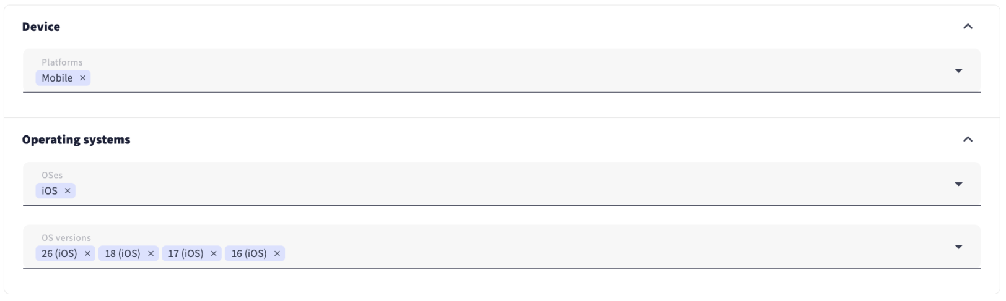Remove the 26 (iOS) version chip

click(87, 253)
